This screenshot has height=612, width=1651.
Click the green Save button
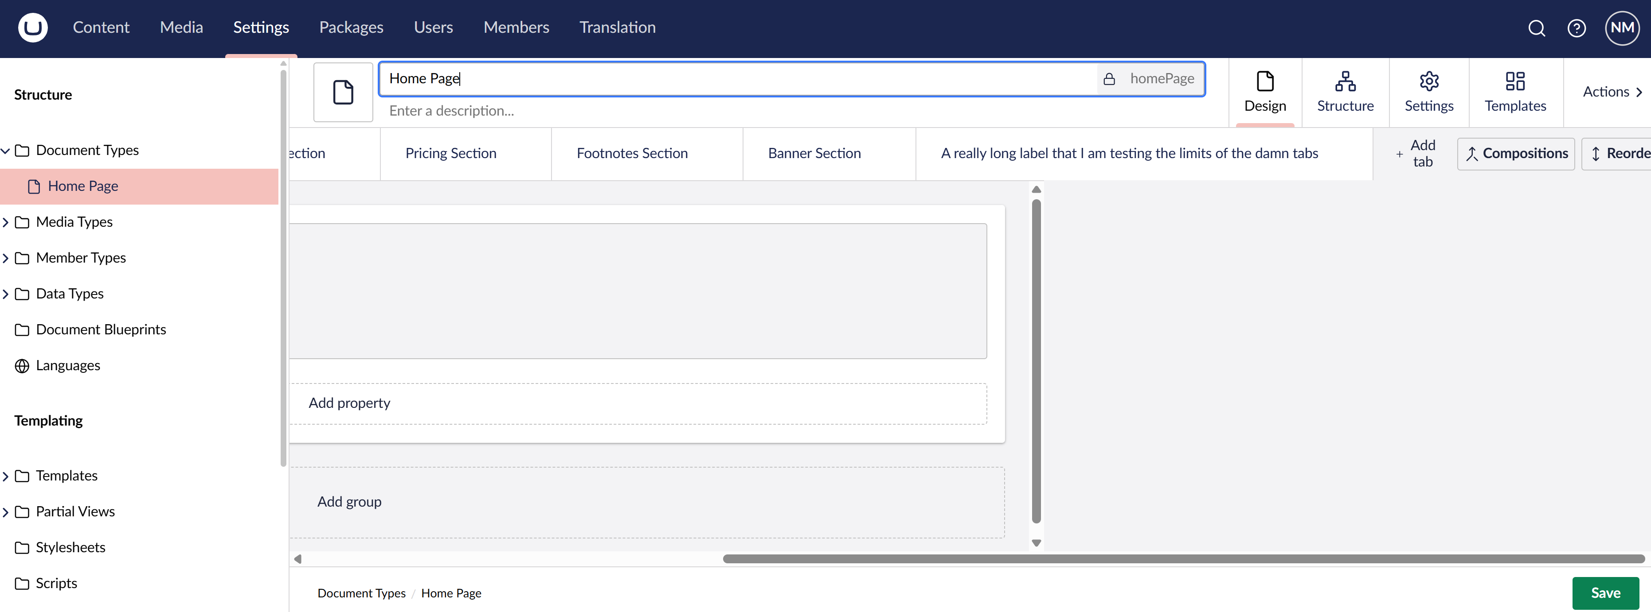[1605, 593]
